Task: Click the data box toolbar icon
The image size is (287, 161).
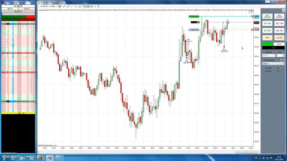Action: coord(91,6)
